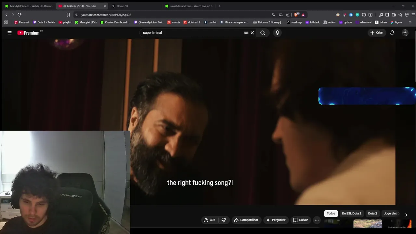The height and width of the screenshot is (234, 416).
Task: Click the Perguntar button
Action: point(276,220)
